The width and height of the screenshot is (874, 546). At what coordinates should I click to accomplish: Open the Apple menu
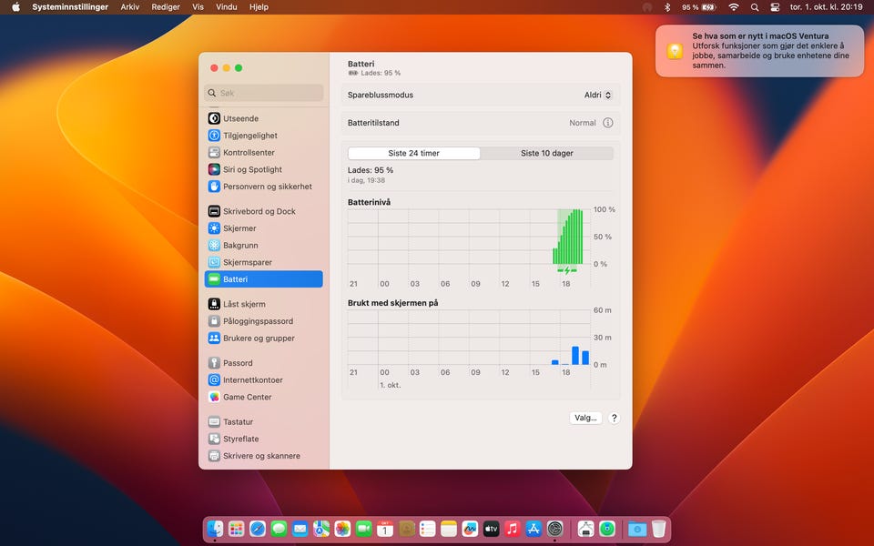tap(15, 7)
